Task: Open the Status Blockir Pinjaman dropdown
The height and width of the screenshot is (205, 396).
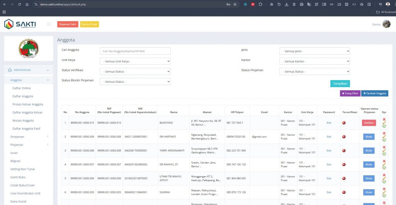Action: point(135,81)
